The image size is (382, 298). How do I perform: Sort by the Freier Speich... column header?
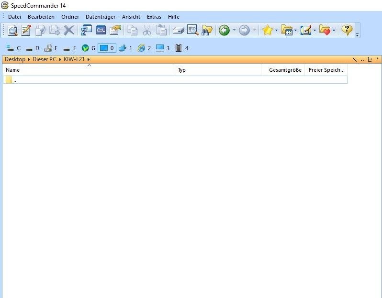click(326, 70)
